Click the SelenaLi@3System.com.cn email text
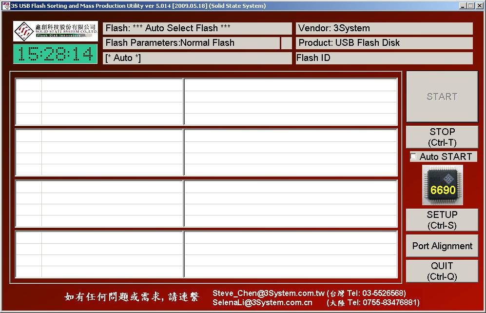The width and height of the screenshot is (486, 313). (262, 302)
